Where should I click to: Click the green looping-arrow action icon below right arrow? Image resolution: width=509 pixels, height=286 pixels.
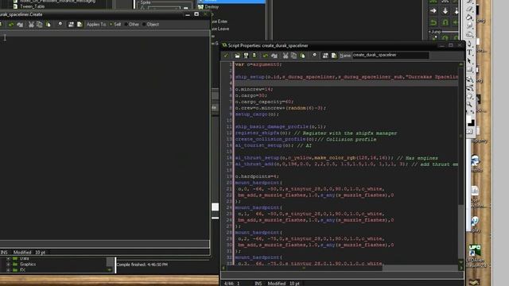tap(433, 22)
